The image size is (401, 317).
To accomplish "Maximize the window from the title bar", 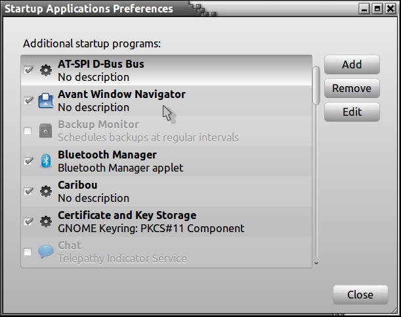I will point(377,9).
